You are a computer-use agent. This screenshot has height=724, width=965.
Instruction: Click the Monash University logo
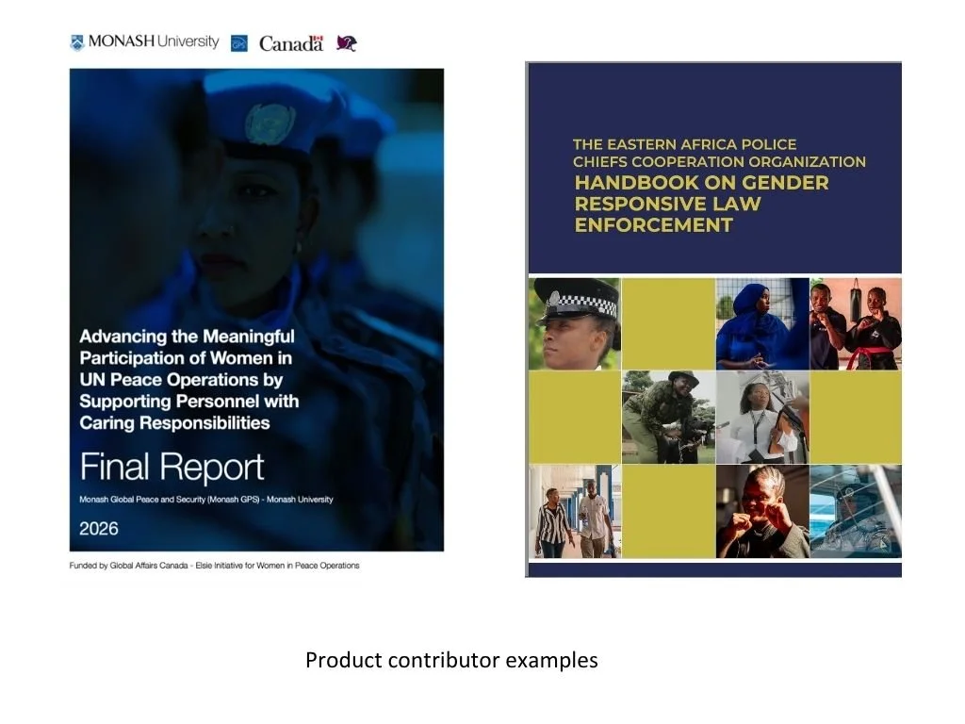144,41
